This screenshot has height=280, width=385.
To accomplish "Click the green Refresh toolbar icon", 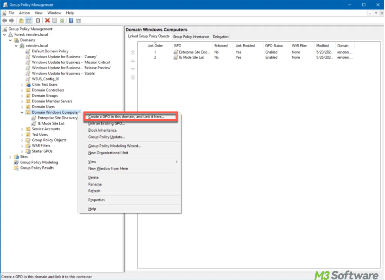I will (x=62, y=21).
